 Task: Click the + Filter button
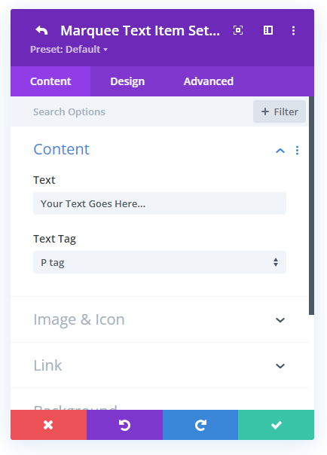[x=280, y=111]
